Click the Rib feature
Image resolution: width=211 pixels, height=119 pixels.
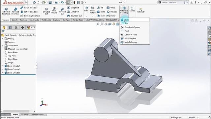100,8
